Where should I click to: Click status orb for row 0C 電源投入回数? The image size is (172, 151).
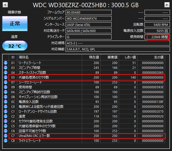(x=6, y=102)
